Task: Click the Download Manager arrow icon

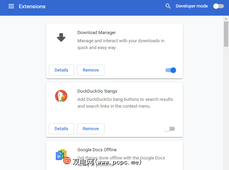Action: click(x=61, y=37)
